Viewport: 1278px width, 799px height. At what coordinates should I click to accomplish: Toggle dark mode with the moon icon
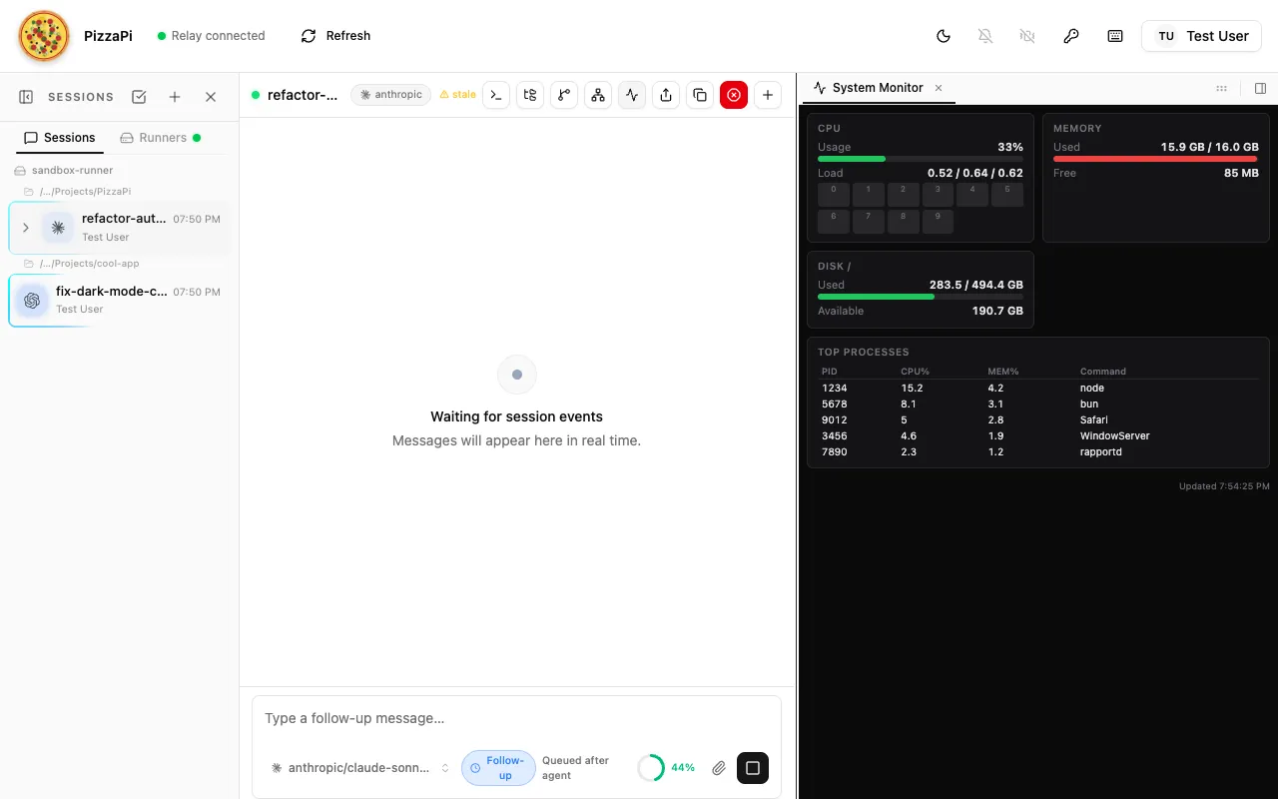(944, 36)
